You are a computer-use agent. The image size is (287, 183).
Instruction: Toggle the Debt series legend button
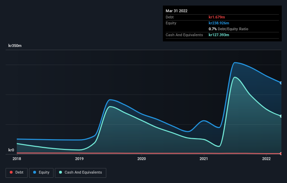pos(16,173)
